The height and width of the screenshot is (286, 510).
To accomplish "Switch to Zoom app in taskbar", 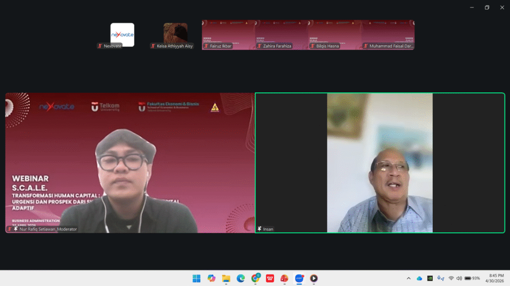I will click(299, 278).
